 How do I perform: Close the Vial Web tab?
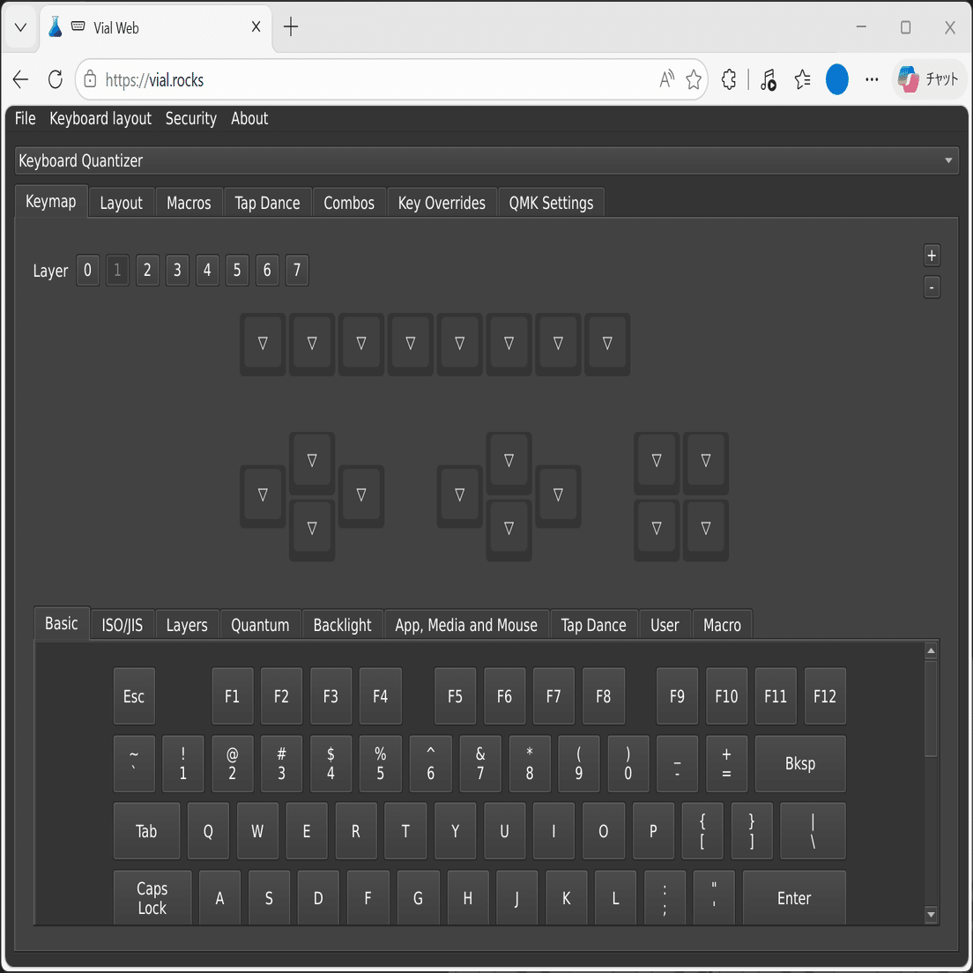256,26
